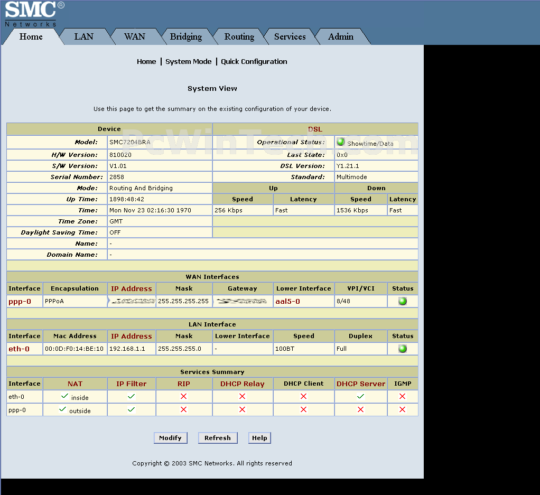Click the eth-0 RIP red cross
The image size is (540, 495).
pyautogui.click(x=183, y=396)
